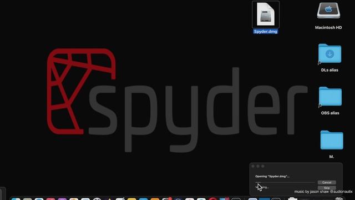Close the Opening Spyder.dmg dialog window

coord(253,166)
